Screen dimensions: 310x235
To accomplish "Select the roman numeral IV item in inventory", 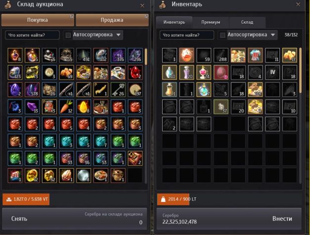I will tap(272, 72).
